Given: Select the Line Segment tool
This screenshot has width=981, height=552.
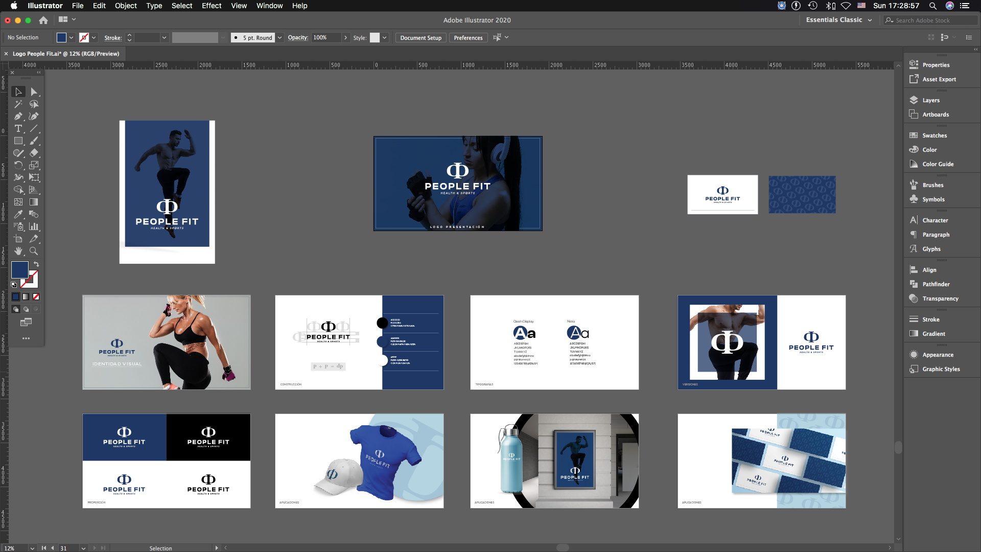Looking at the screenshot, I should (x=34, y=129).
